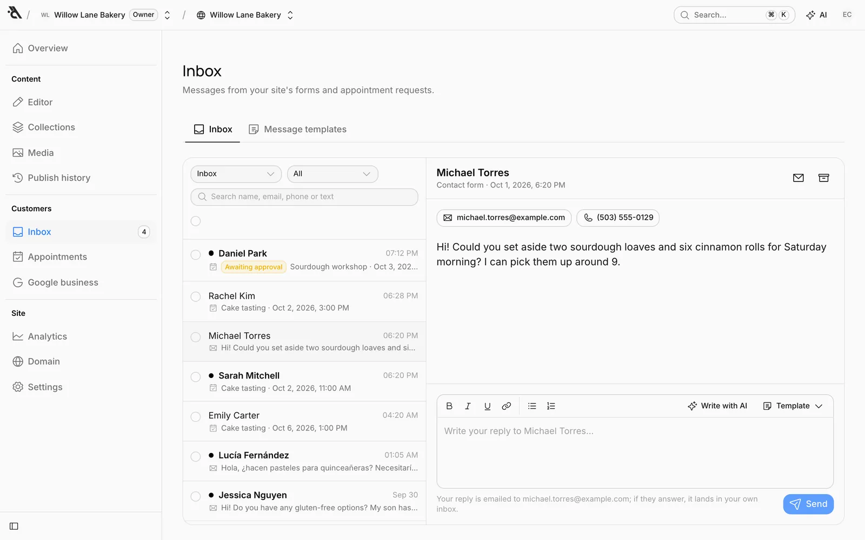Click Write with AI button
Screen dimensions: 865x540
coord(717,406)
